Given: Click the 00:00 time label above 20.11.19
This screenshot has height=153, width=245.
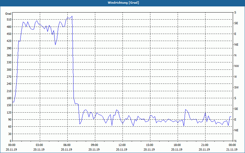Looking at the screenshot, I should (12, 145).
